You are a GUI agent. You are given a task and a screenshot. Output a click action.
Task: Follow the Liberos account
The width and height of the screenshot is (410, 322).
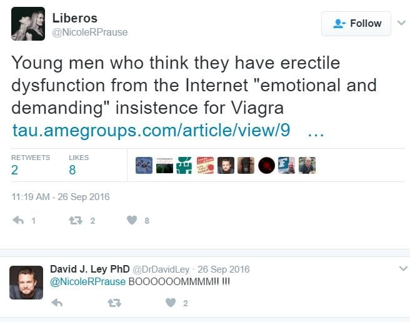[356, 24]
